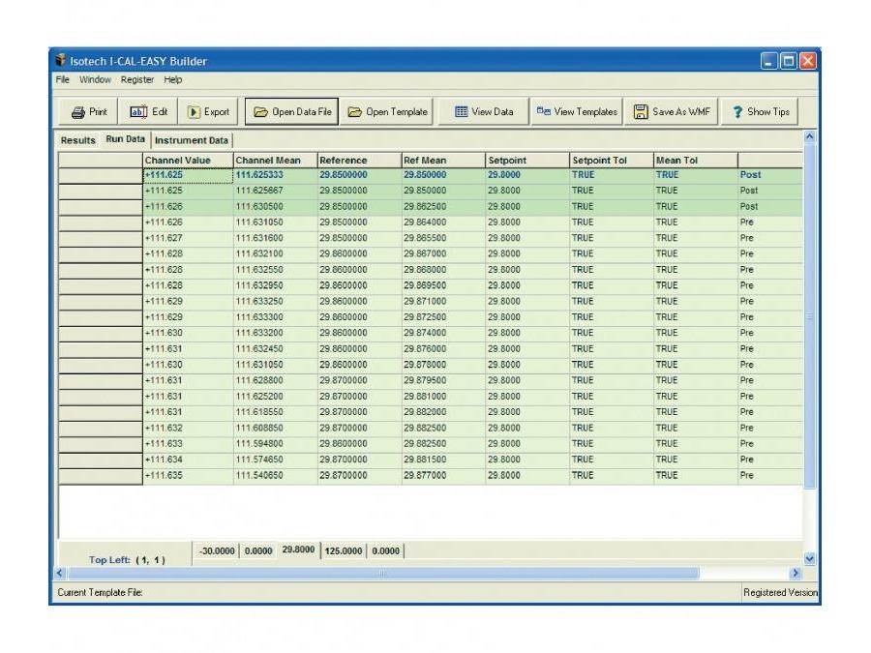Click the vertical scrollbar up arrow
Viewport: 871px width, 653px height.
click(809, 136)
